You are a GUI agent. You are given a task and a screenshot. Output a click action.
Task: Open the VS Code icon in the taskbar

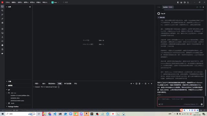(x=55, y=114)
